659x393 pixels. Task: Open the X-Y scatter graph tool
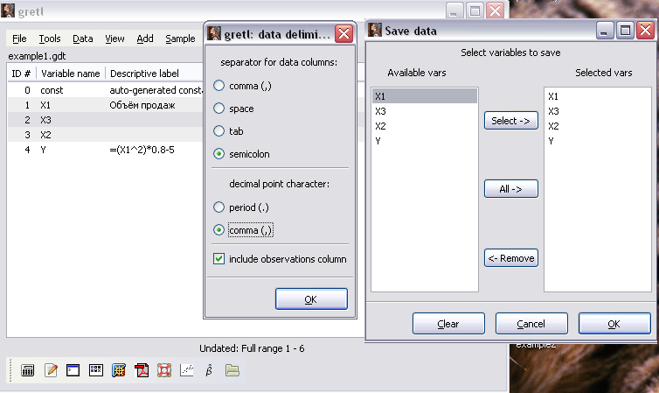[187, 371]
